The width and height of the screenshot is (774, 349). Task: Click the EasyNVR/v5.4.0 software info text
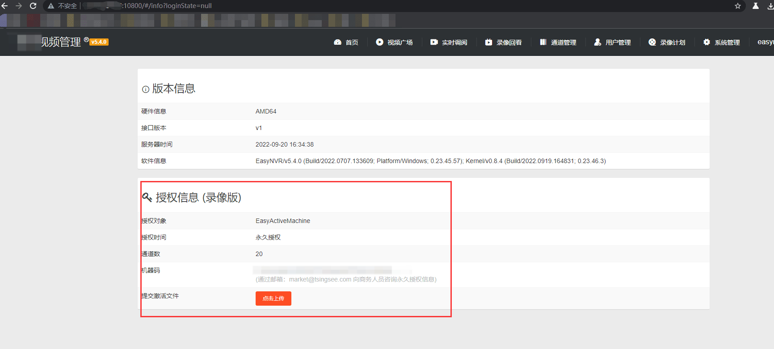[431, 161]
